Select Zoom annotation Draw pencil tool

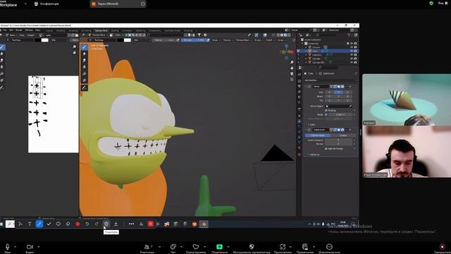pos(39,224)
